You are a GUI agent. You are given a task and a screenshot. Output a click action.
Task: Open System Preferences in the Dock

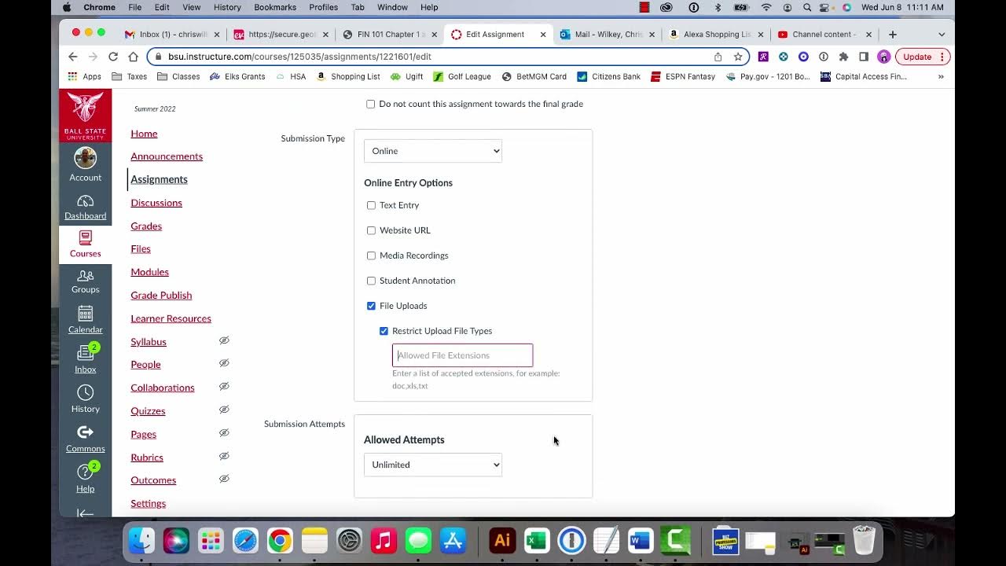coord(349,541)
